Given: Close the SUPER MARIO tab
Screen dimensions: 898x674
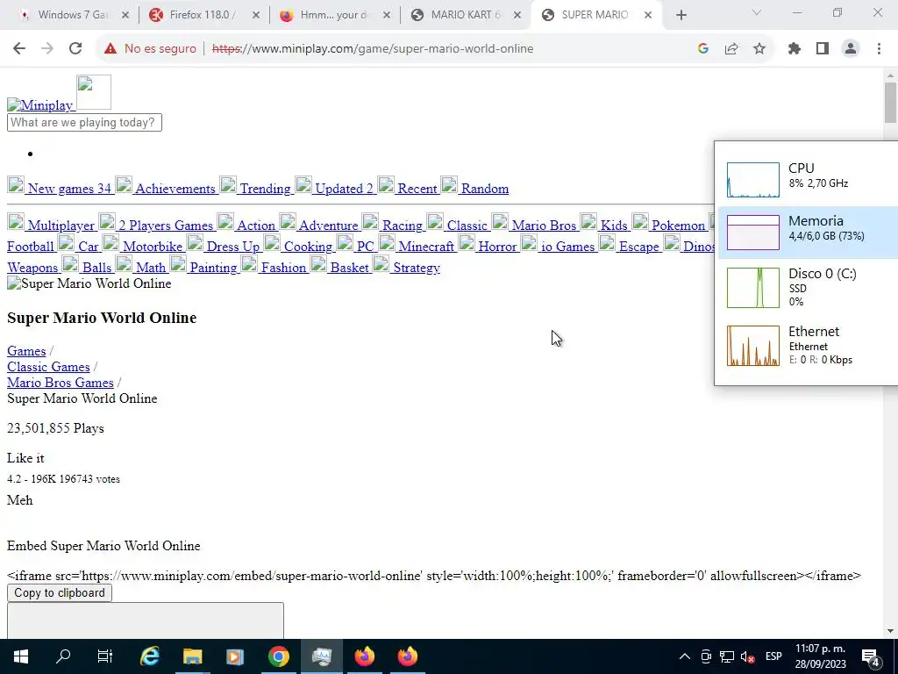Looking at the screenshot, I should coord(648,16).
